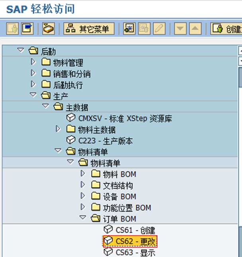This screenshot has width=242, height=257.
Task: Click the 后勤 folder icon
Action: [33, 51]
